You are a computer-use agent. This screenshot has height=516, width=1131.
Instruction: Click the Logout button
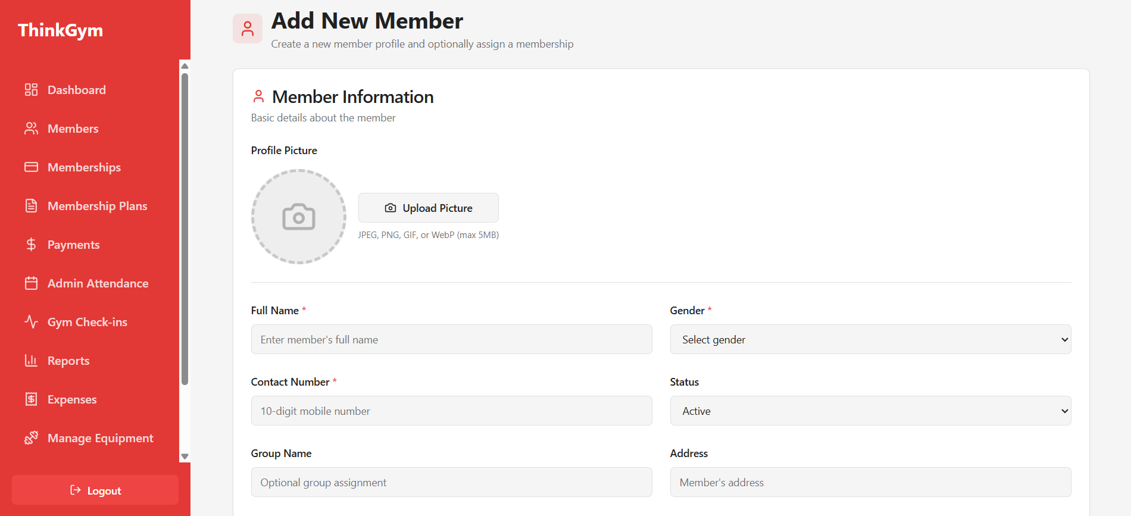tap(95, 490)
